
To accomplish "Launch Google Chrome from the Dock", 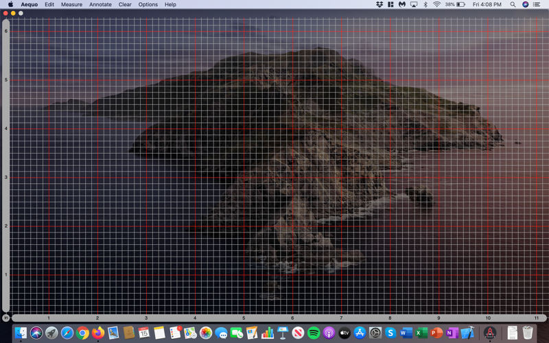I will point(82,333).
